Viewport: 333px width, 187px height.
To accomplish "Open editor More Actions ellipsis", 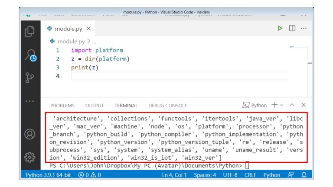I will pos(304,29).
